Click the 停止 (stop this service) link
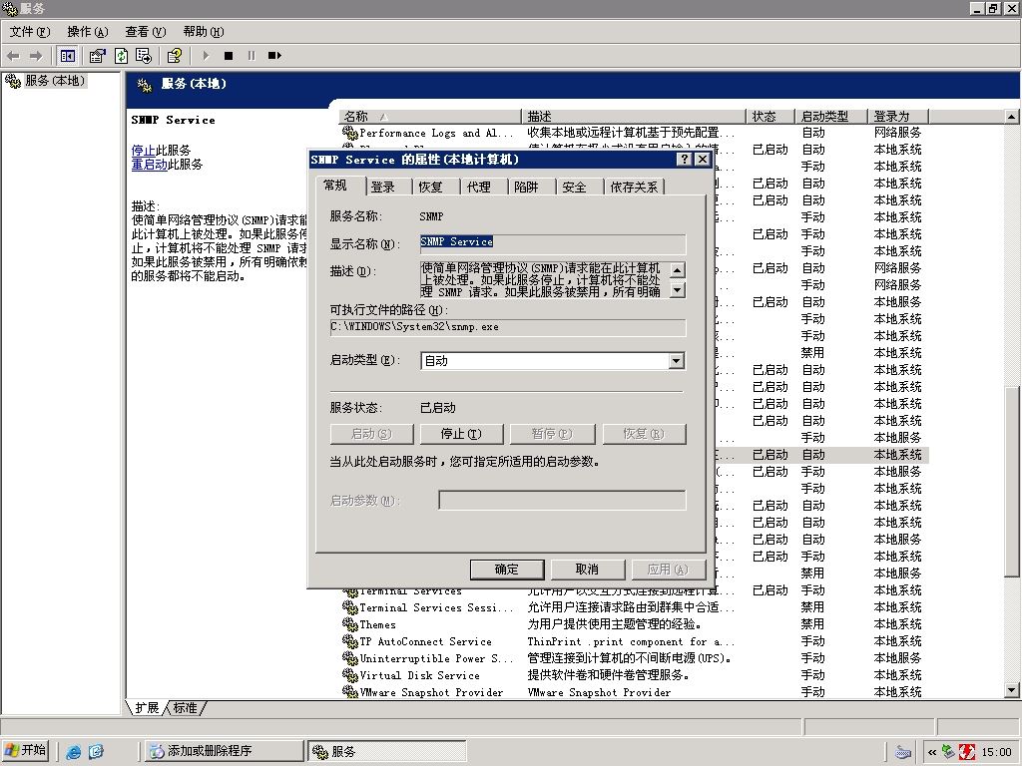 click(143, 150)
